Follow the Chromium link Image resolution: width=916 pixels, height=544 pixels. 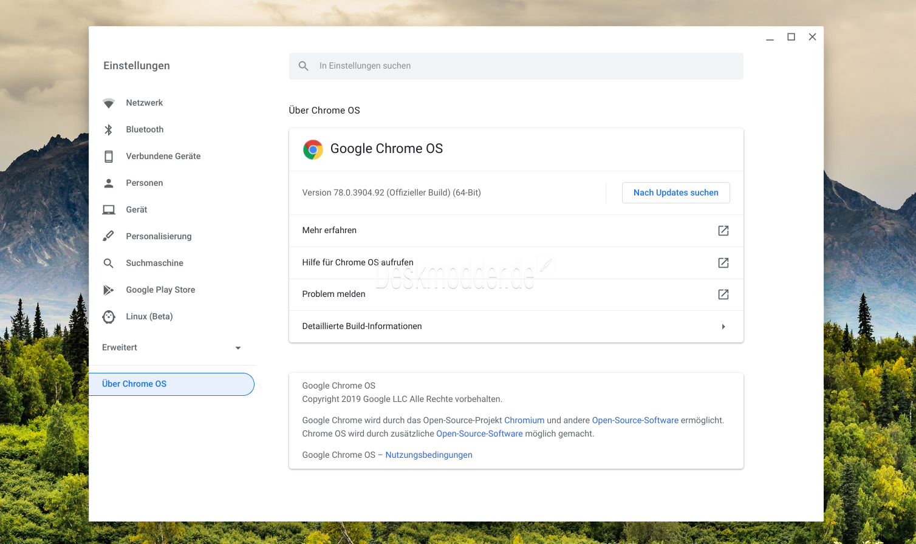[x=524, y=420]
